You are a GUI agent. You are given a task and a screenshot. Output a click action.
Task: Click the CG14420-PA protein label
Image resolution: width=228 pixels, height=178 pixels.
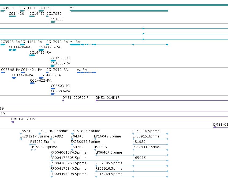tap(23, 75)
